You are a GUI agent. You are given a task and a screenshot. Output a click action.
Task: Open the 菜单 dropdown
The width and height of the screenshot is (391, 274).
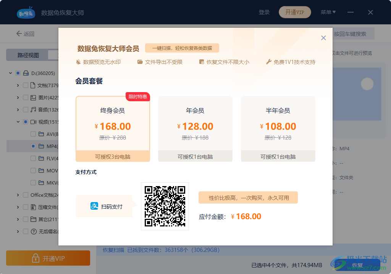(328, 12)
